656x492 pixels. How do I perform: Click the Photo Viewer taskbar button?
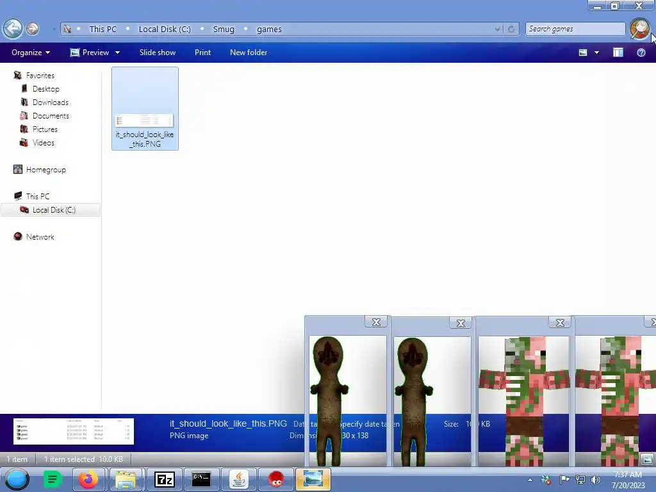click(313, 479)
